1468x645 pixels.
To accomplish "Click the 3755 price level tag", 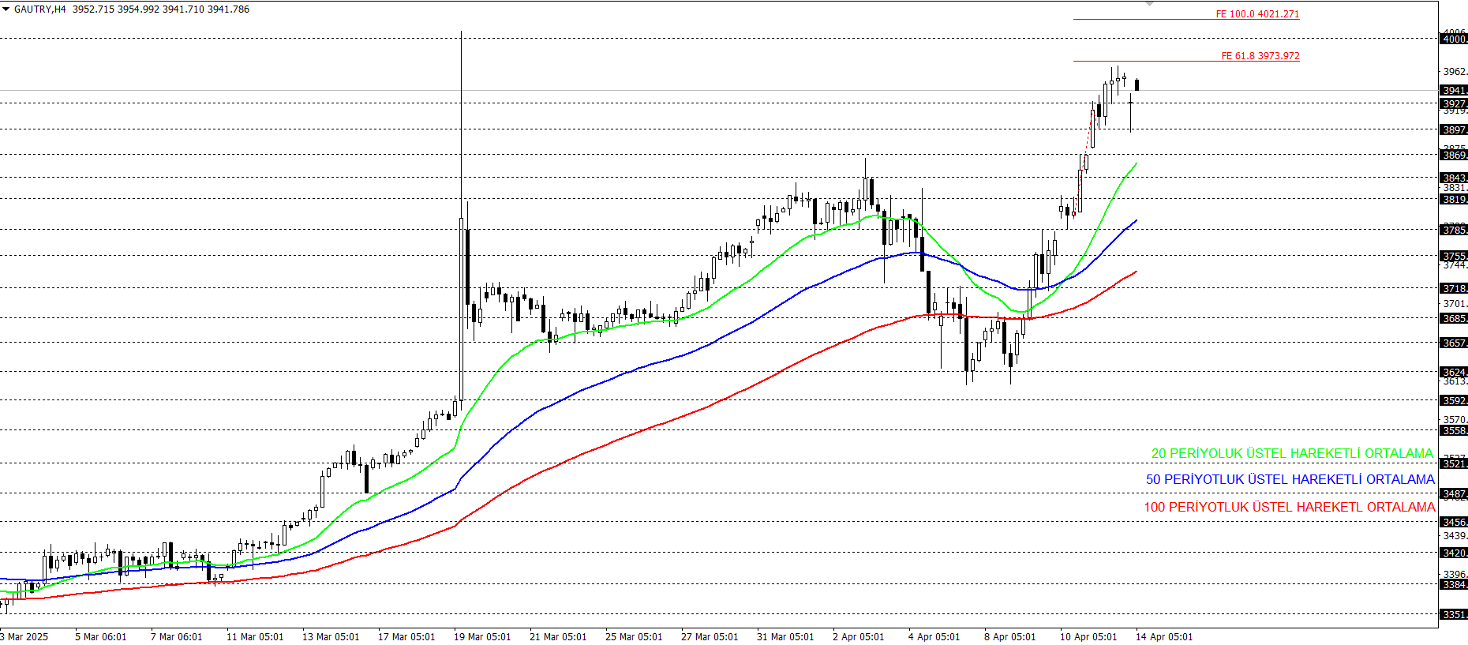I will pyautogui.click(x=1454, y=256).
